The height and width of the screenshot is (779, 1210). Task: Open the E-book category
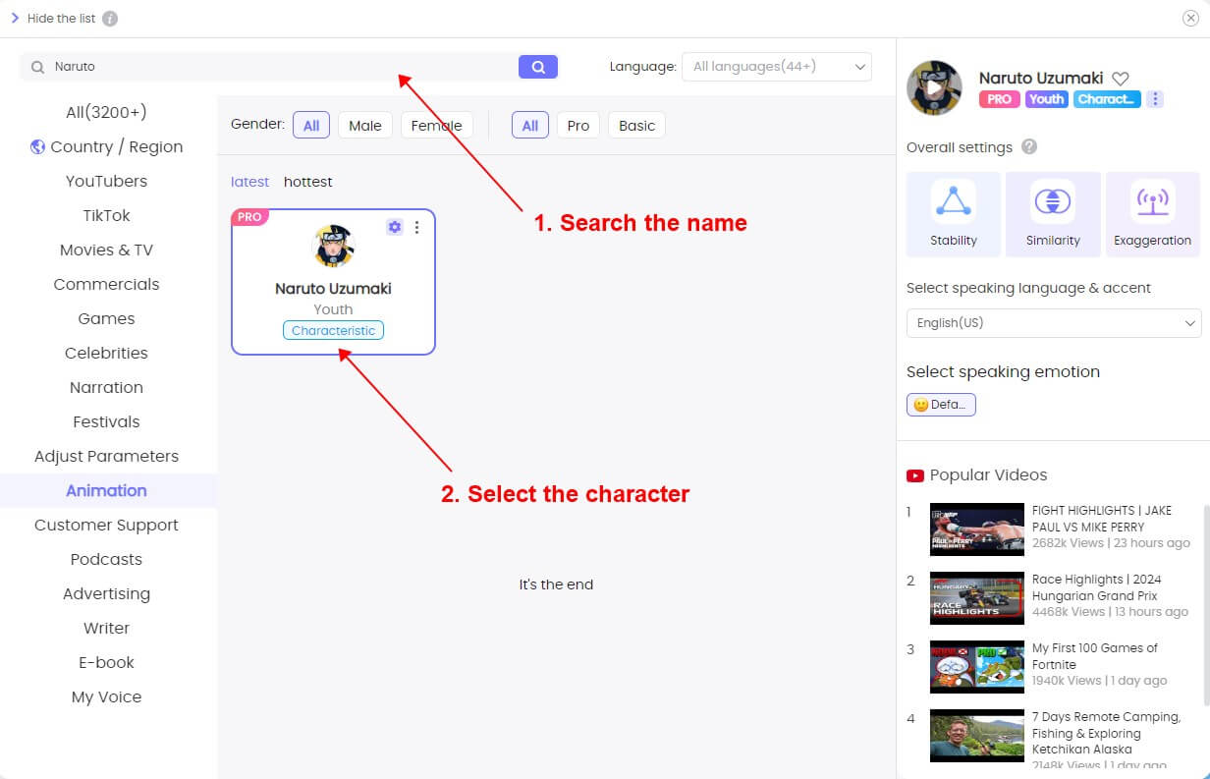point(106,662)
